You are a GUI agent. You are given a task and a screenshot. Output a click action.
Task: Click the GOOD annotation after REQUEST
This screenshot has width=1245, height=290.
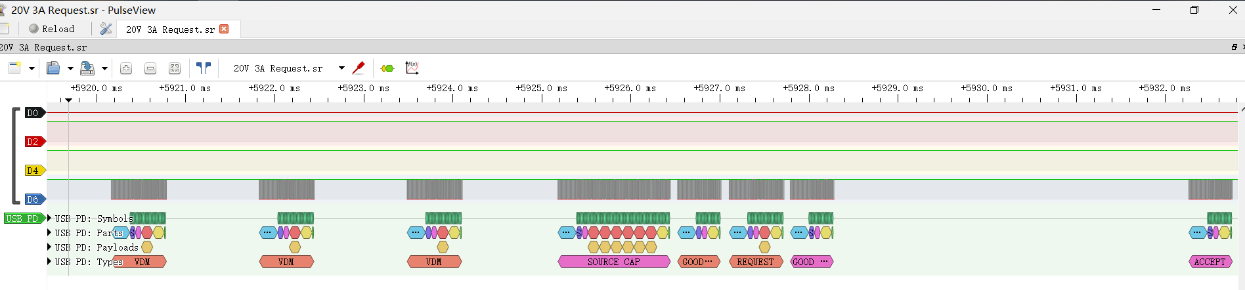[812, 262]
